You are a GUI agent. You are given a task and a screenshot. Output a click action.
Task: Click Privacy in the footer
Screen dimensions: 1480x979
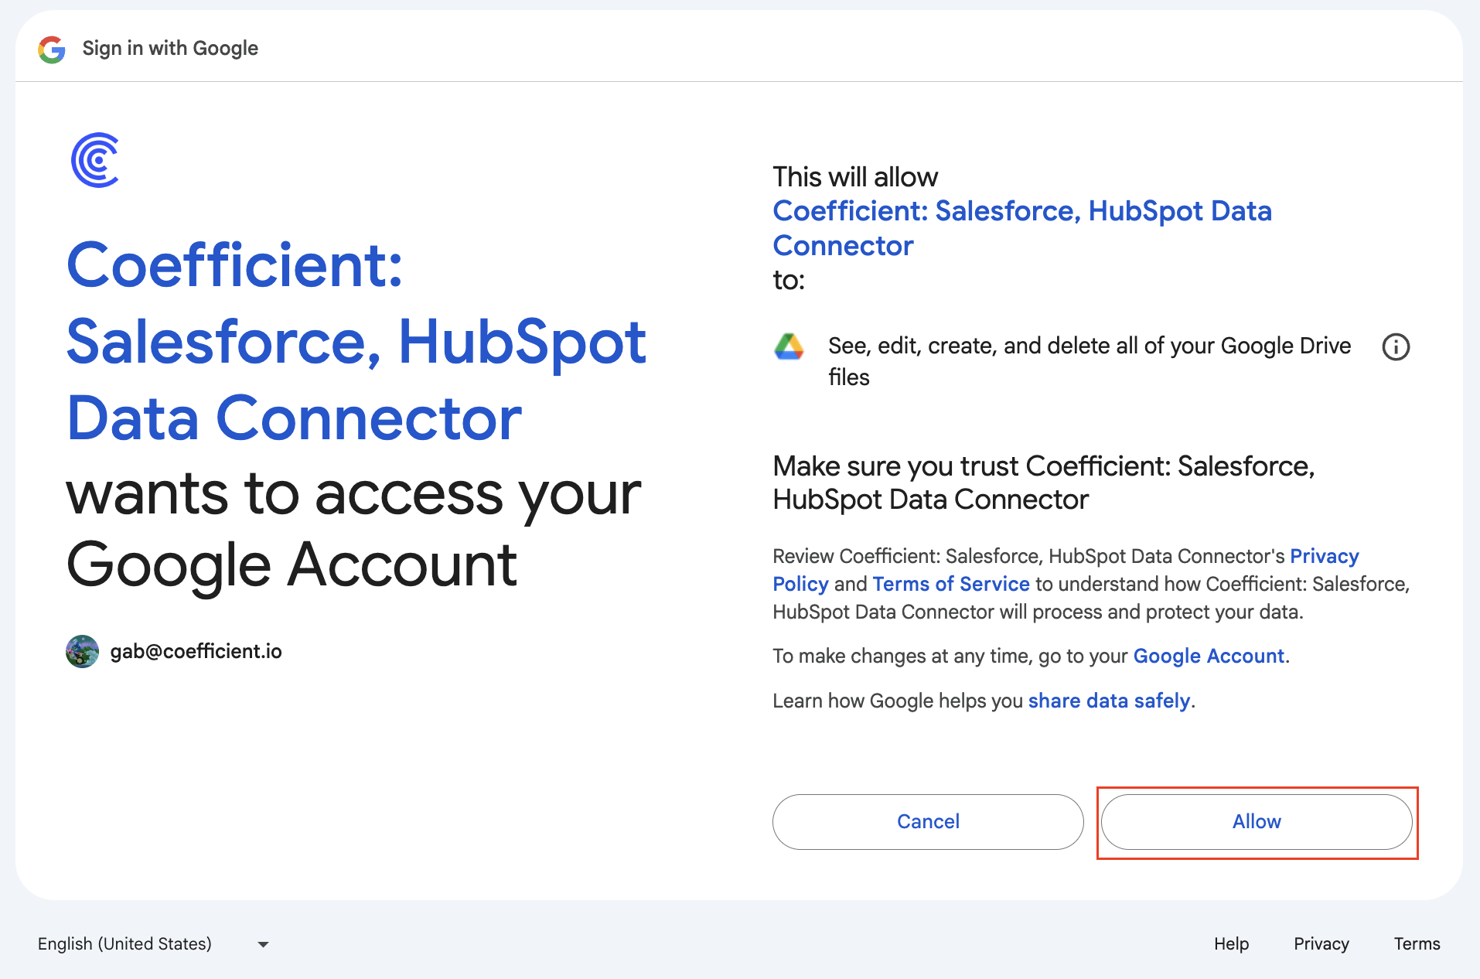pos(1321,943)
